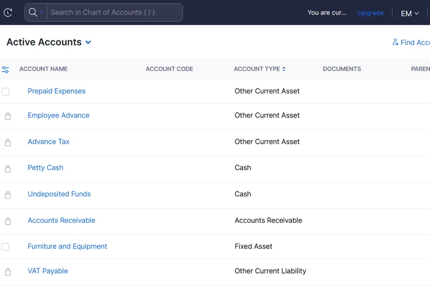This screenshot has height=286, width=430.
Task: Click the Account Name column header
Action: [x=44, y=69]
